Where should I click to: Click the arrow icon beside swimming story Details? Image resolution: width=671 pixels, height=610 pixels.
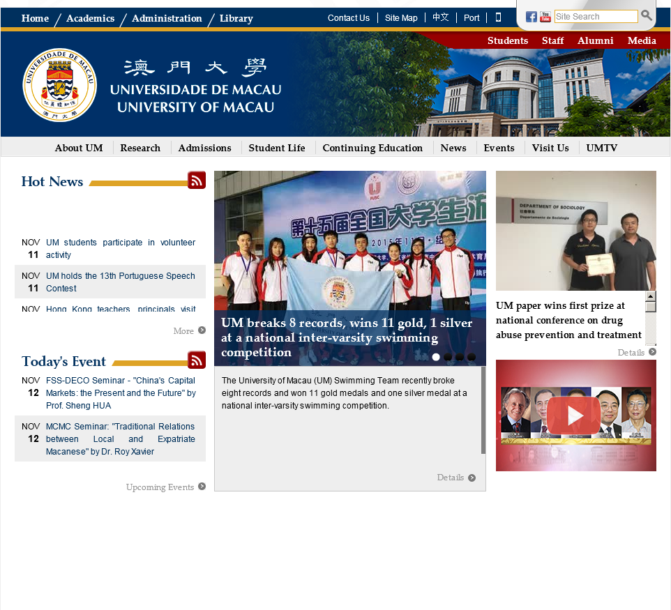point(472,478)
